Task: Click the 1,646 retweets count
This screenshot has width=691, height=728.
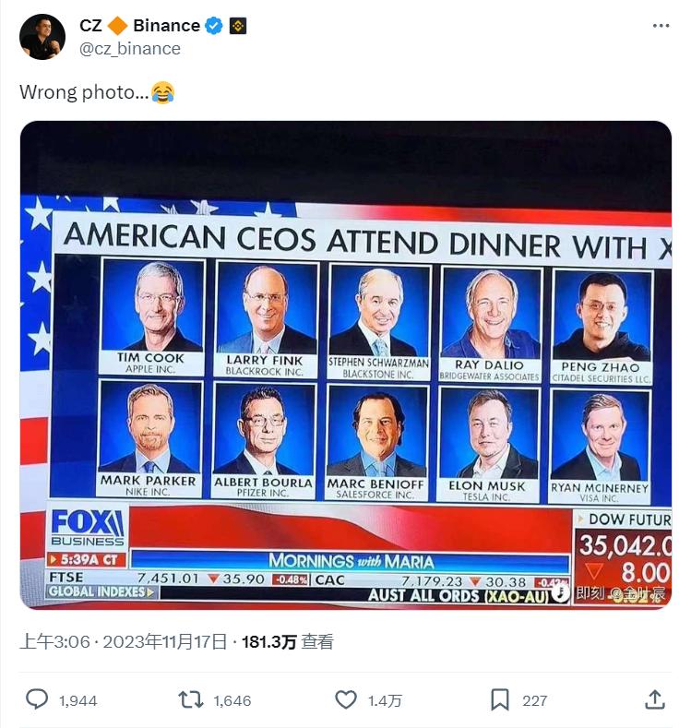Action: [232, 701]
